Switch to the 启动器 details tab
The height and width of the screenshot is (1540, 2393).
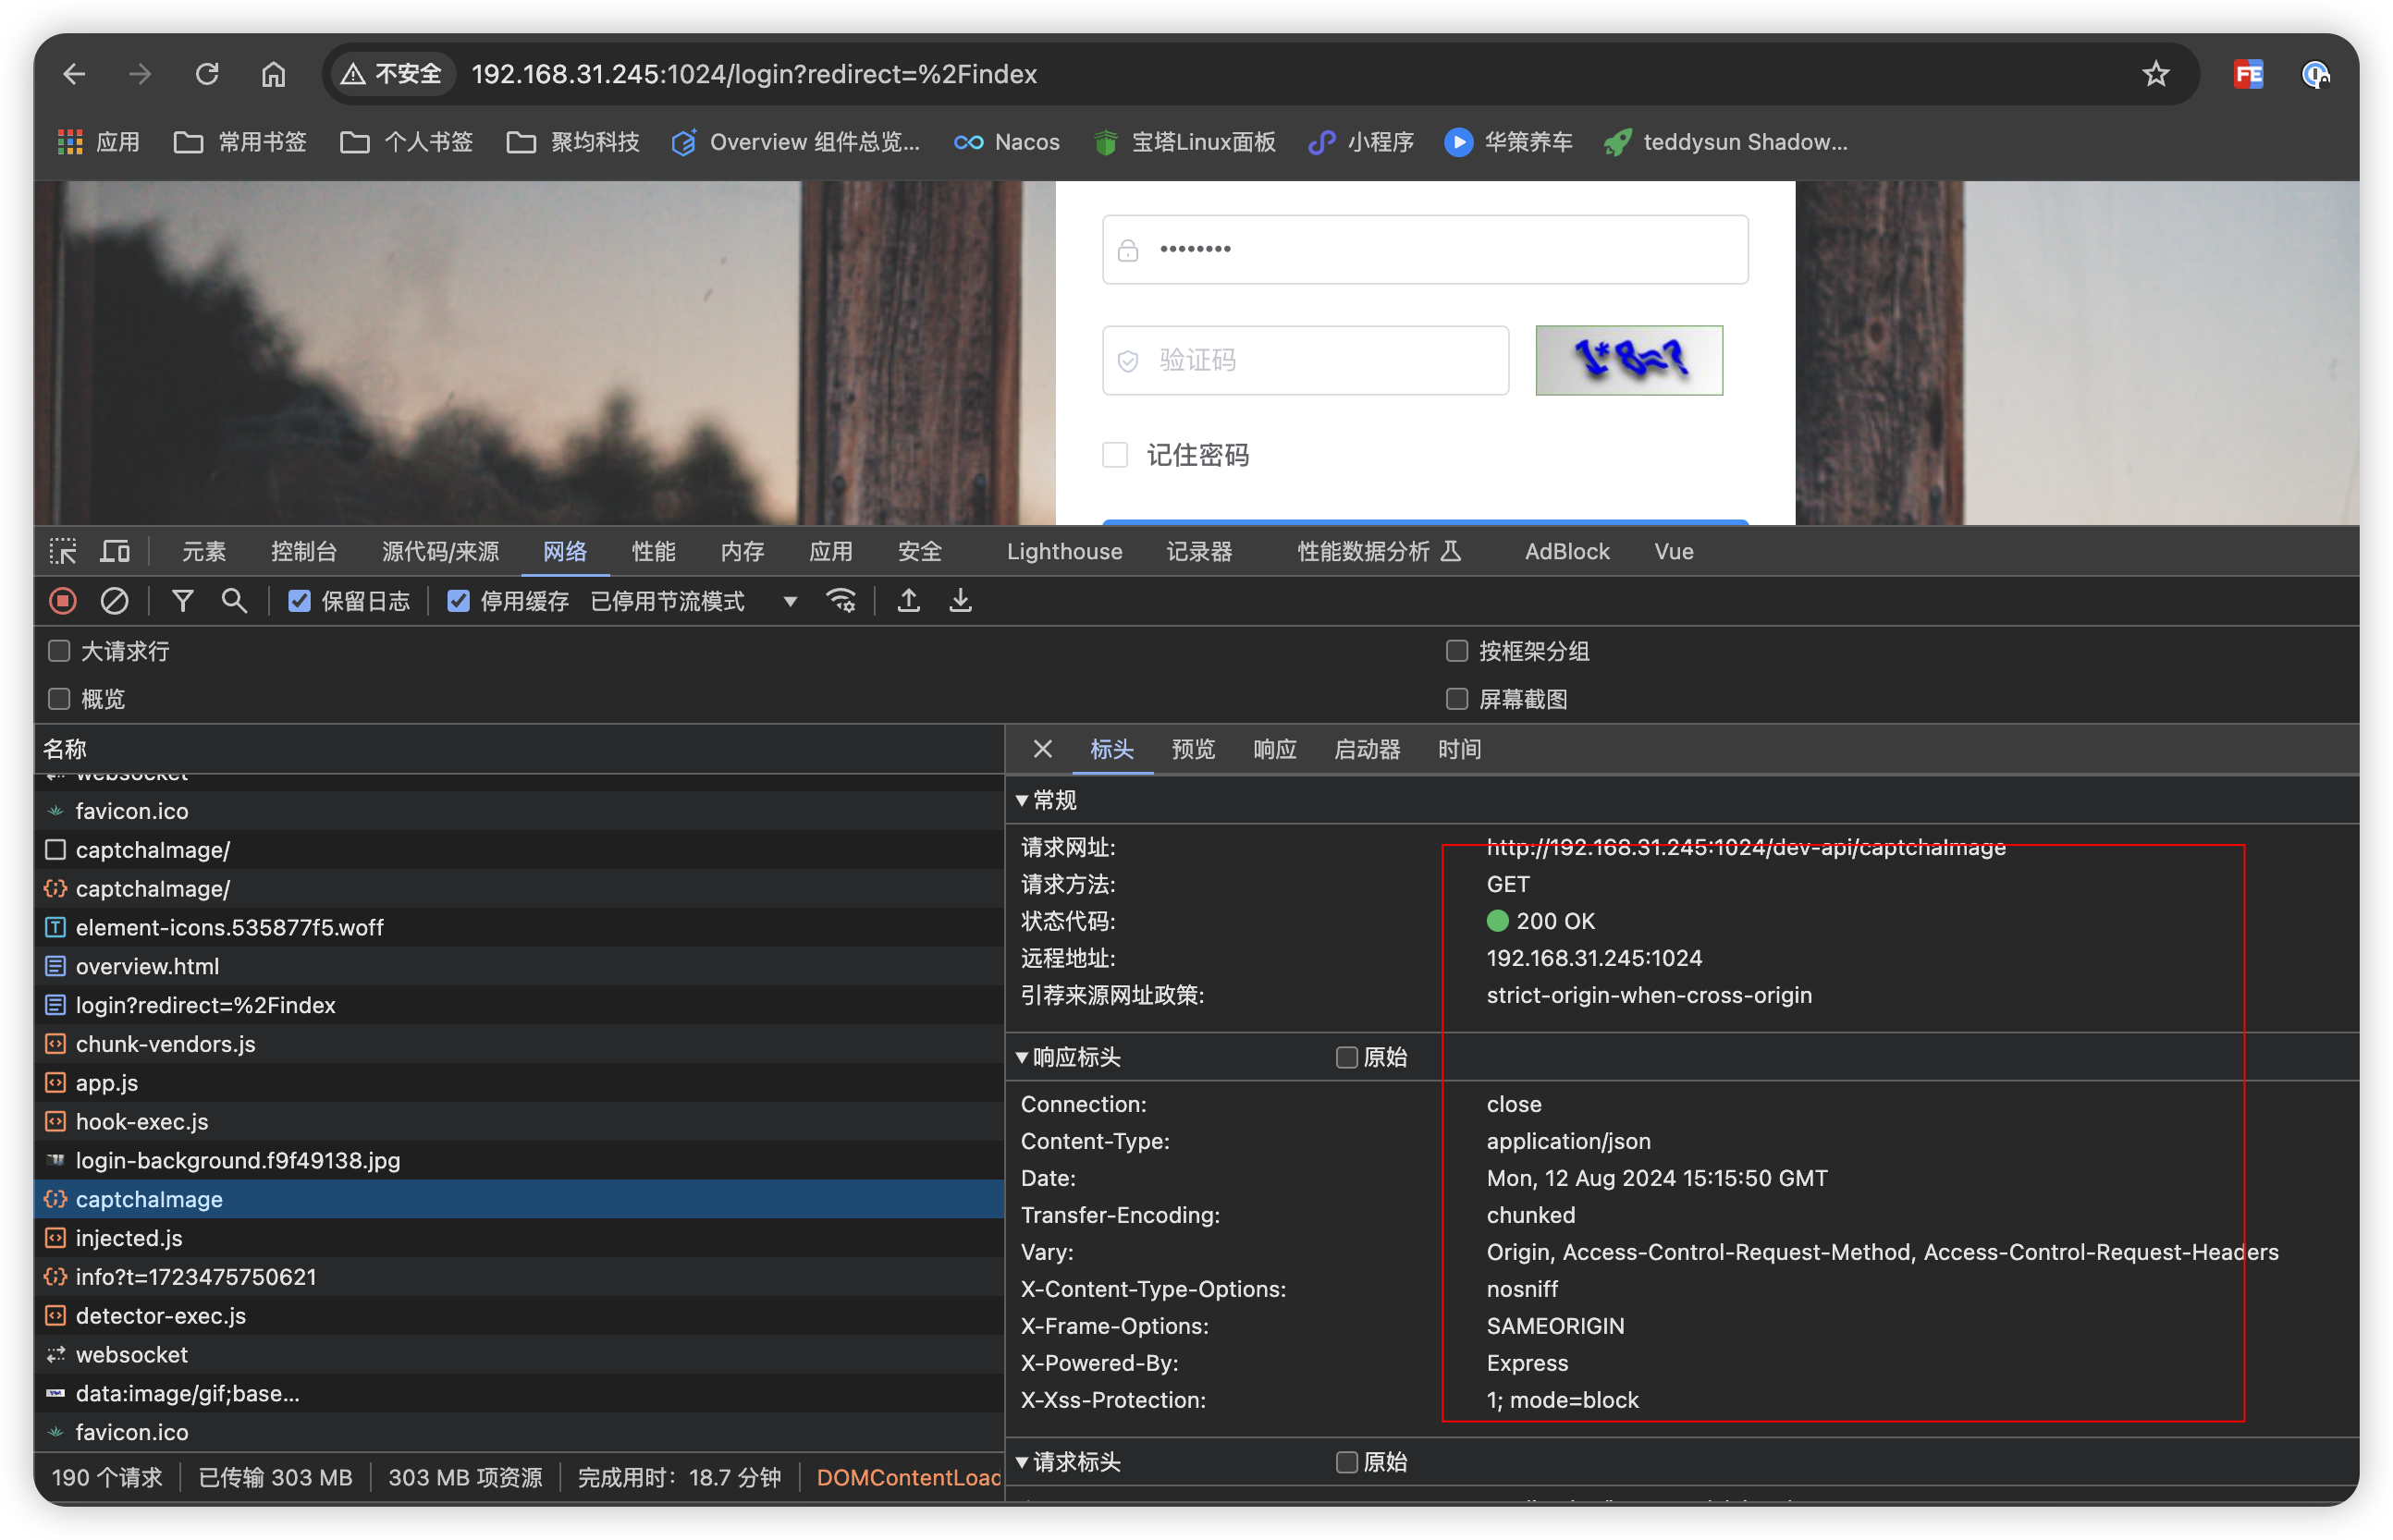(x=1366, y=749)
